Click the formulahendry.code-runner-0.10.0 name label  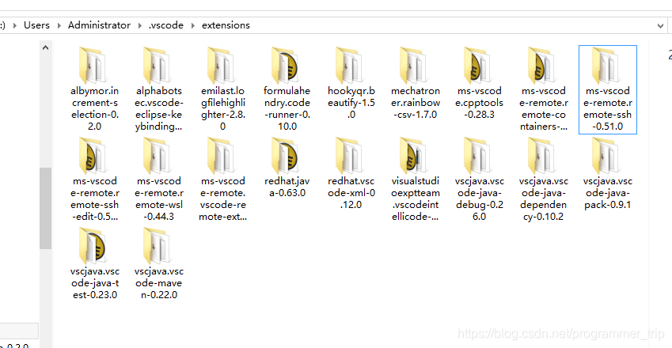287,108
